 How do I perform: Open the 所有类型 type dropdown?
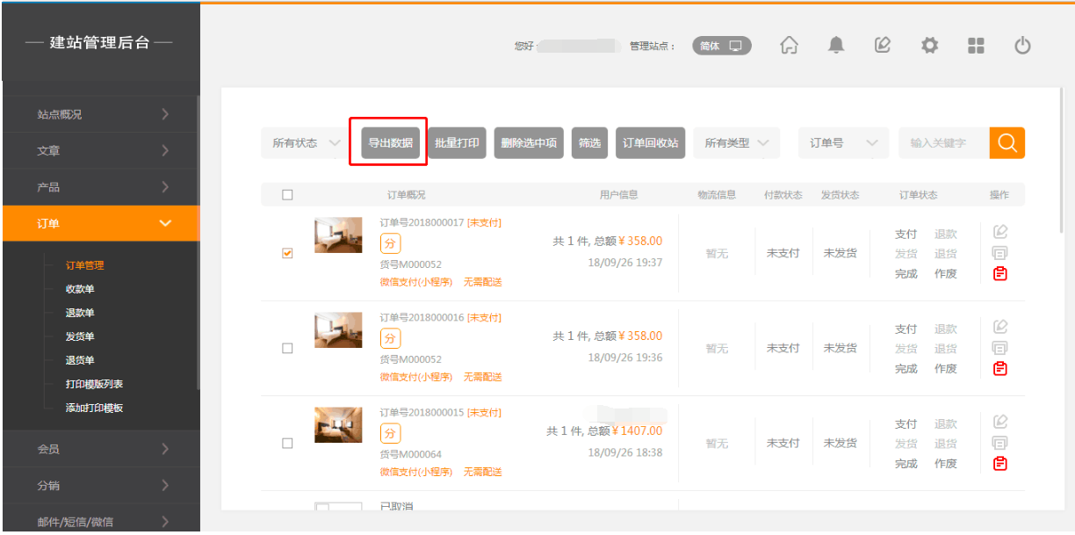[736, 143]
